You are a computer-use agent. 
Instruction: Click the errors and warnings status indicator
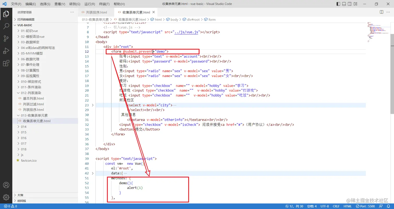click(11, 206)
